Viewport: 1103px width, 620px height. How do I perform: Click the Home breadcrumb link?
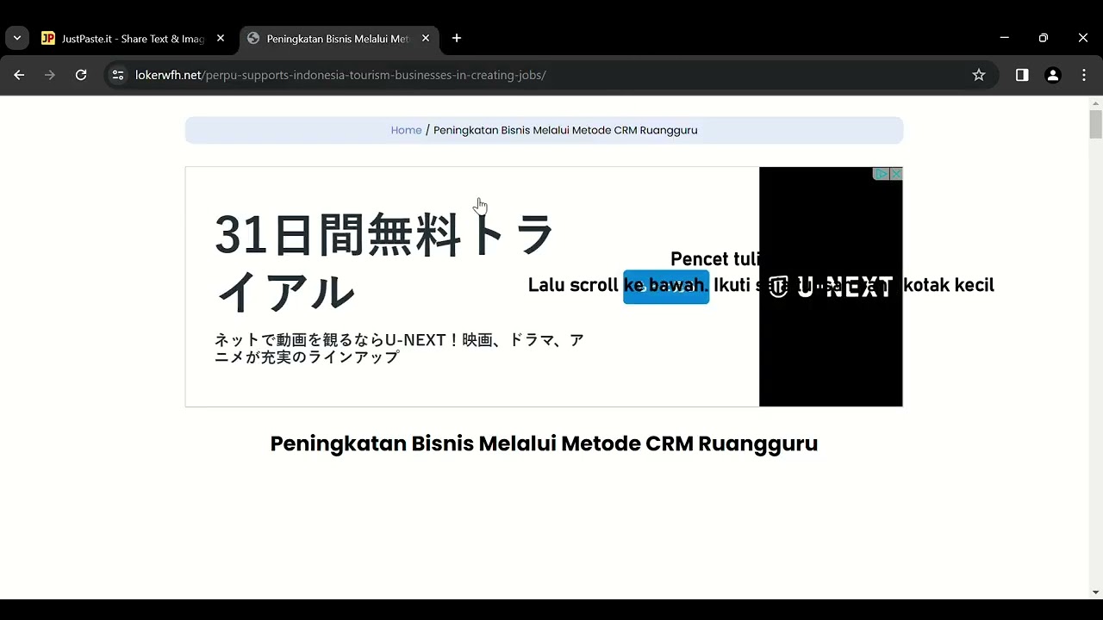(406, 130)
